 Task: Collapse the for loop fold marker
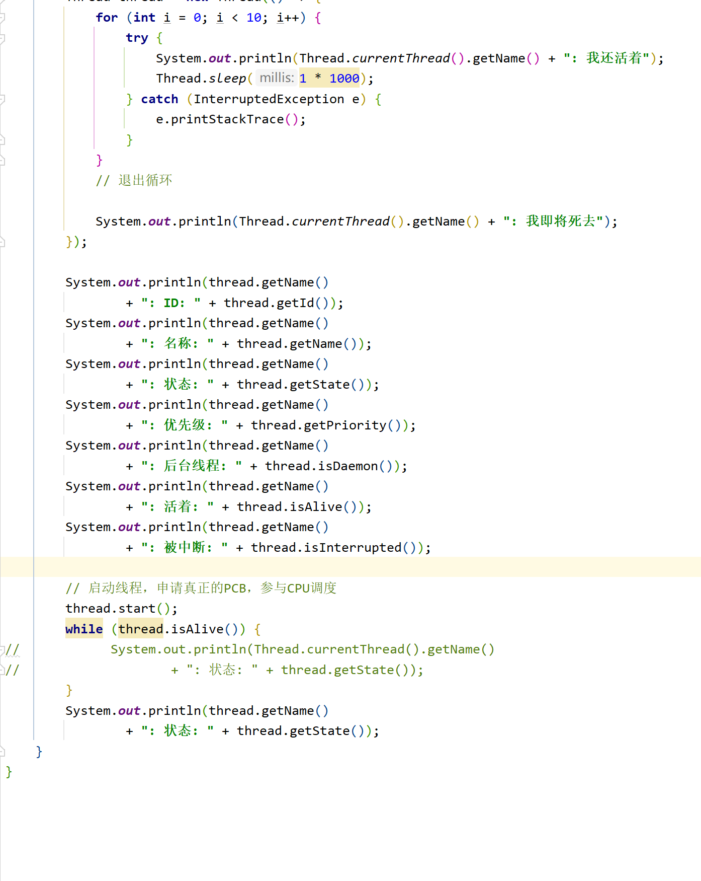click(2, 18)
